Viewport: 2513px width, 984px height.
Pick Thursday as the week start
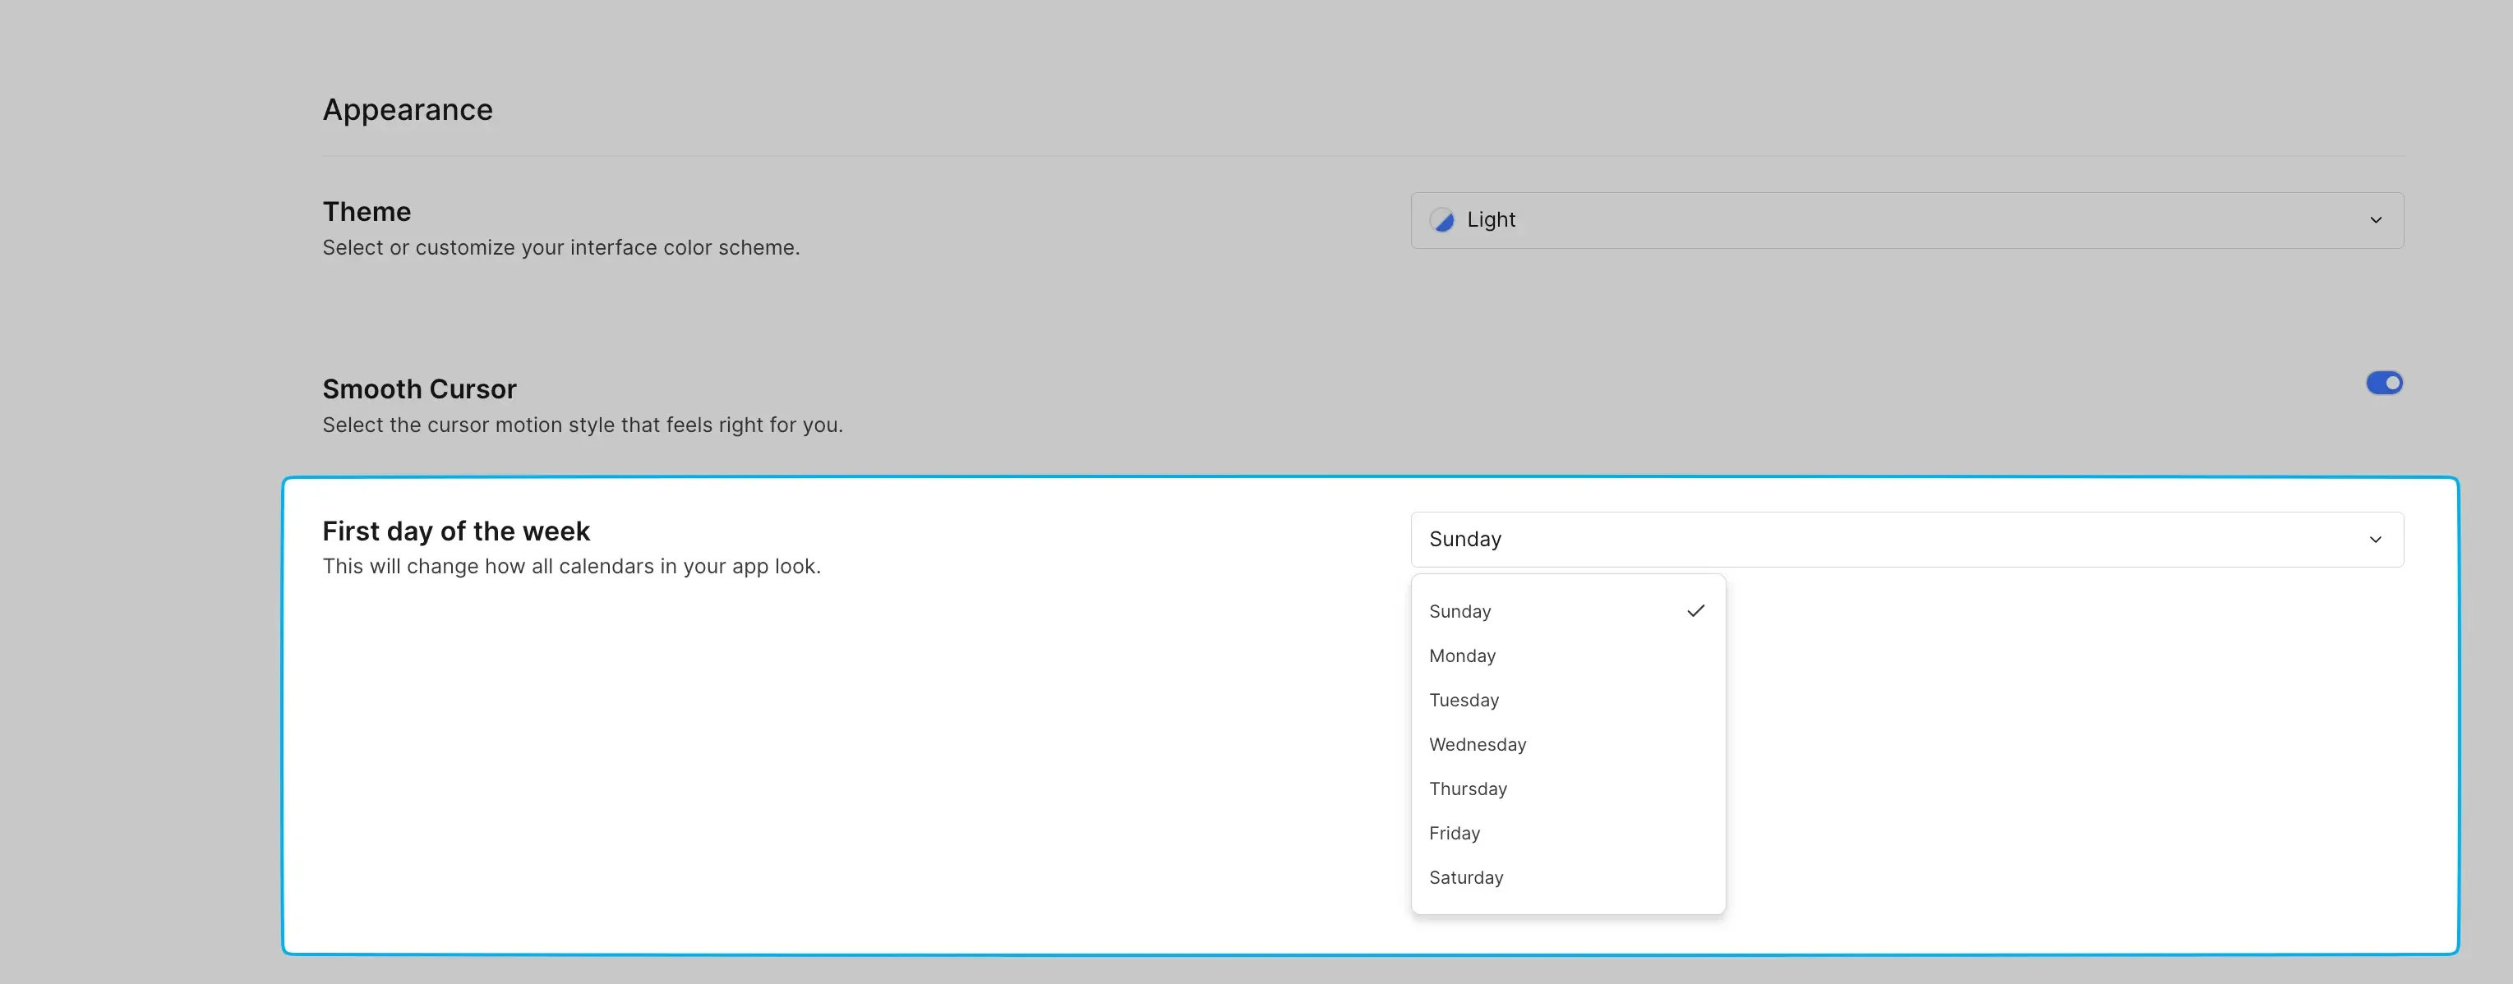1469,788
